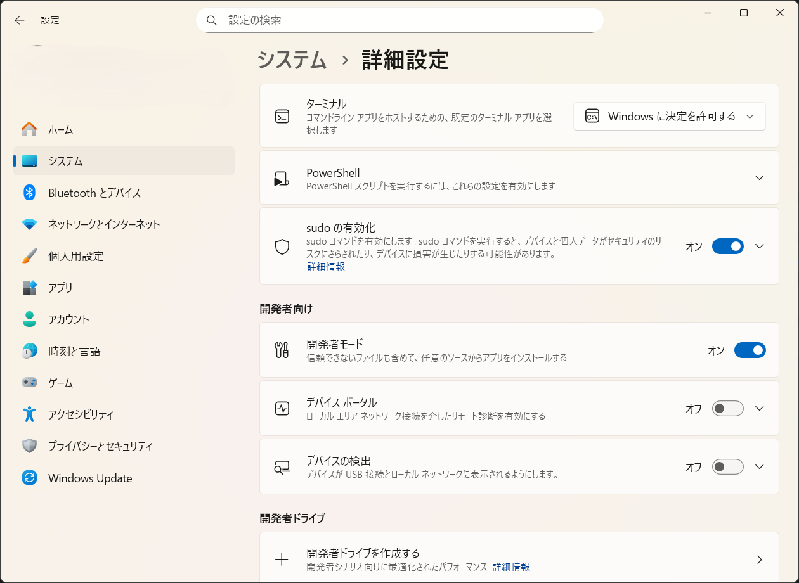Click in the 設定の検索 search field
The image size is (799, 583).
point(399,20)
